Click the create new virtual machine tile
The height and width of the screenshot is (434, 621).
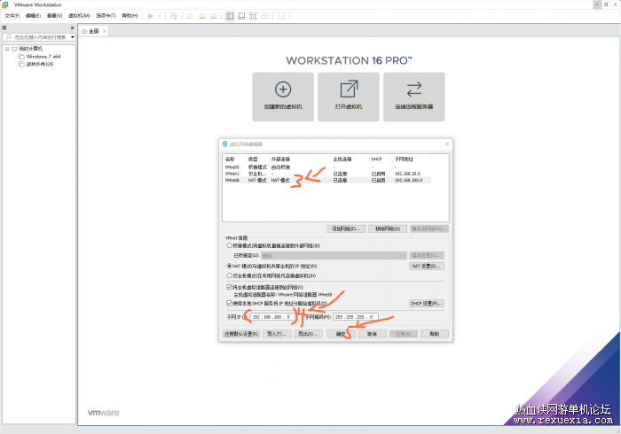pyautogui.click(x=283, y=97)
